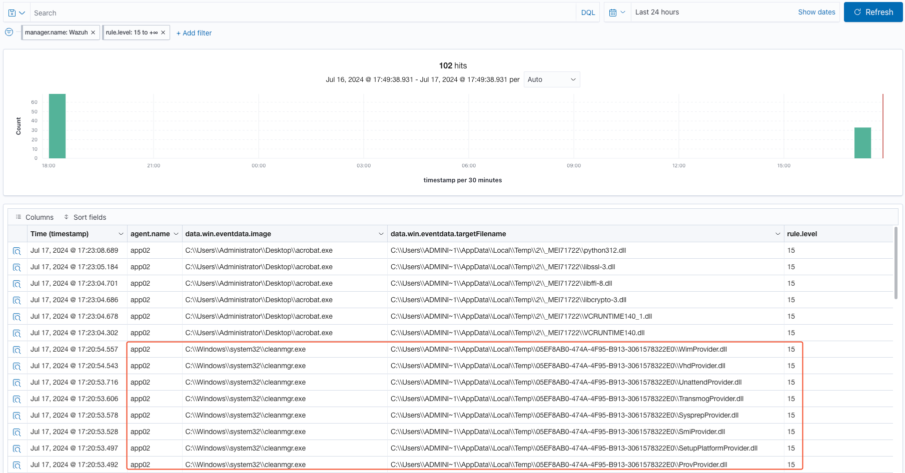The width and height of the screenshot is (905, 473).
Task: Select the histogram bar near 17:00
Action: pos(862,143)
